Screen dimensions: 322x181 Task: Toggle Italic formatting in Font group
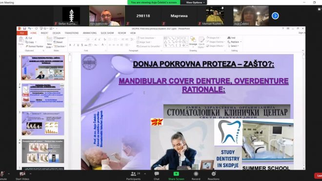(x=74, y=45)
